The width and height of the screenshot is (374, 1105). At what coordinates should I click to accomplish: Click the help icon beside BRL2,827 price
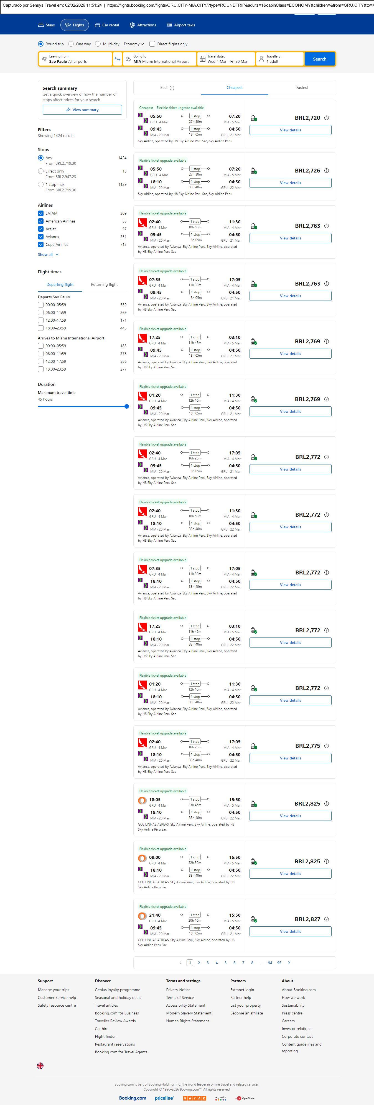tap(327, 919)
